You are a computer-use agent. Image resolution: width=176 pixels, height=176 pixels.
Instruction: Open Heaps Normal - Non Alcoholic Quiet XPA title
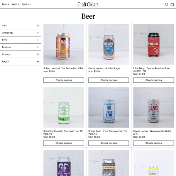point(152,133)
